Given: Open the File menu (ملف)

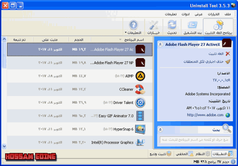Looking at the screenshot, I should point(228,14).
